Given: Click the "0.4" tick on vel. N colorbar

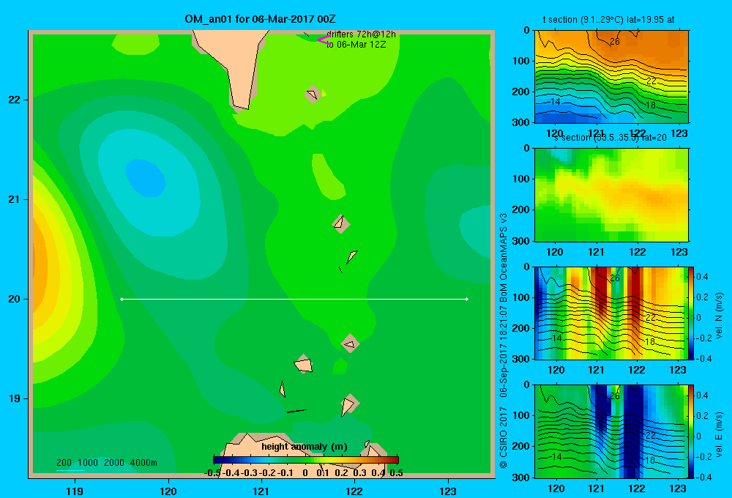Looking at the screenshot, I should tap(702, 277).
